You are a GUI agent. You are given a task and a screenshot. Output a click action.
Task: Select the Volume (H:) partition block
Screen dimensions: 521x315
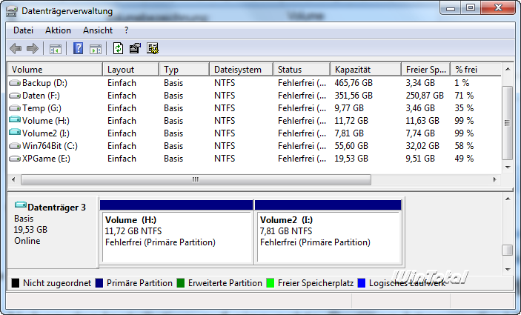[176, 231]
